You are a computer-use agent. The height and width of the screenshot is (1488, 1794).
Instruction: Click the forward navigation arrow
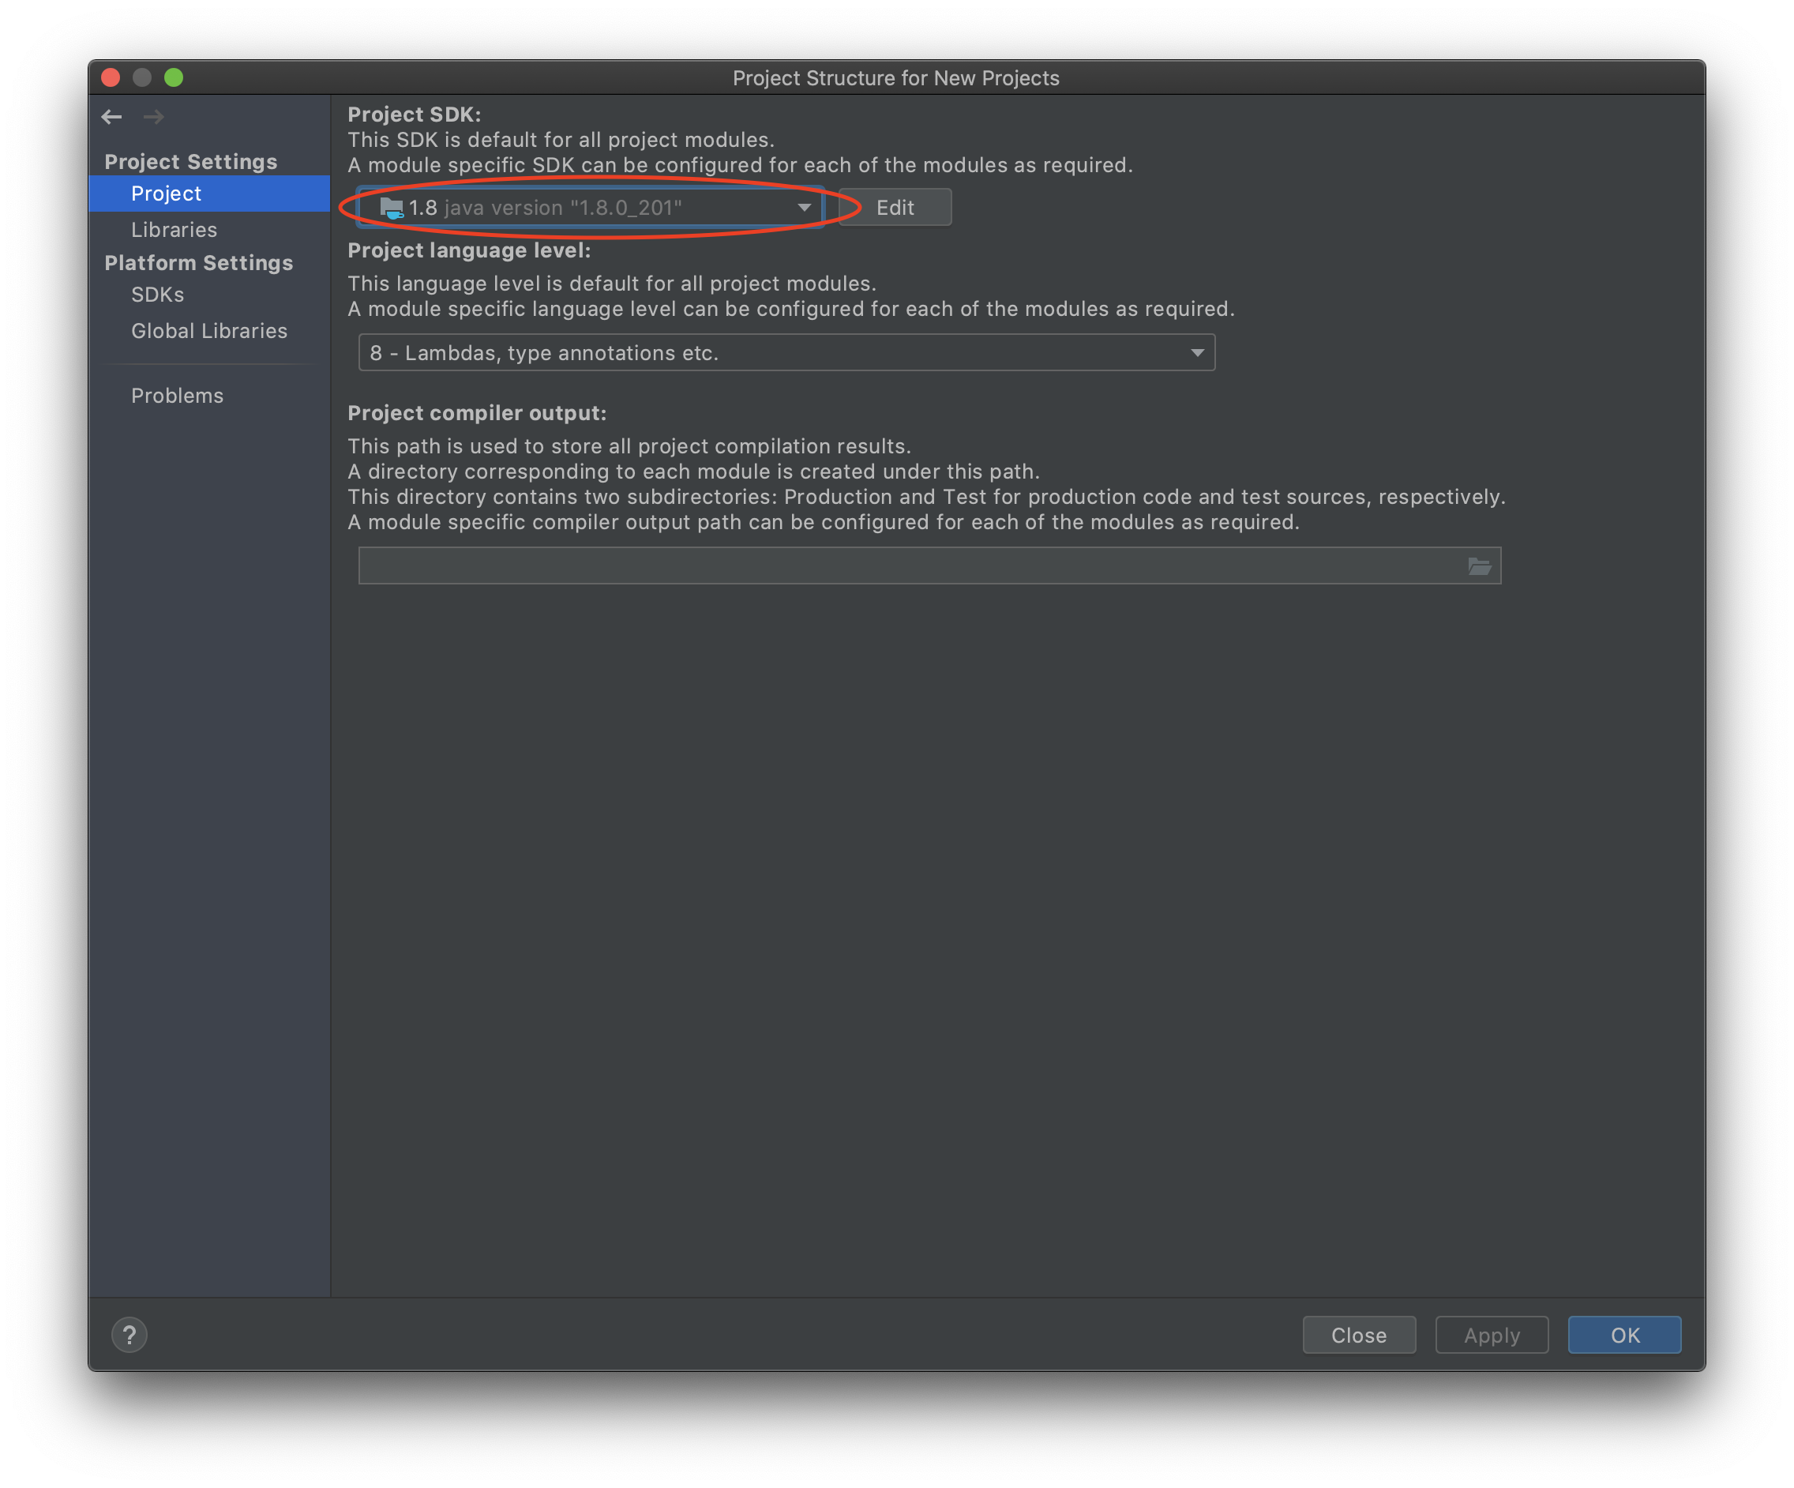pos(154,117)
